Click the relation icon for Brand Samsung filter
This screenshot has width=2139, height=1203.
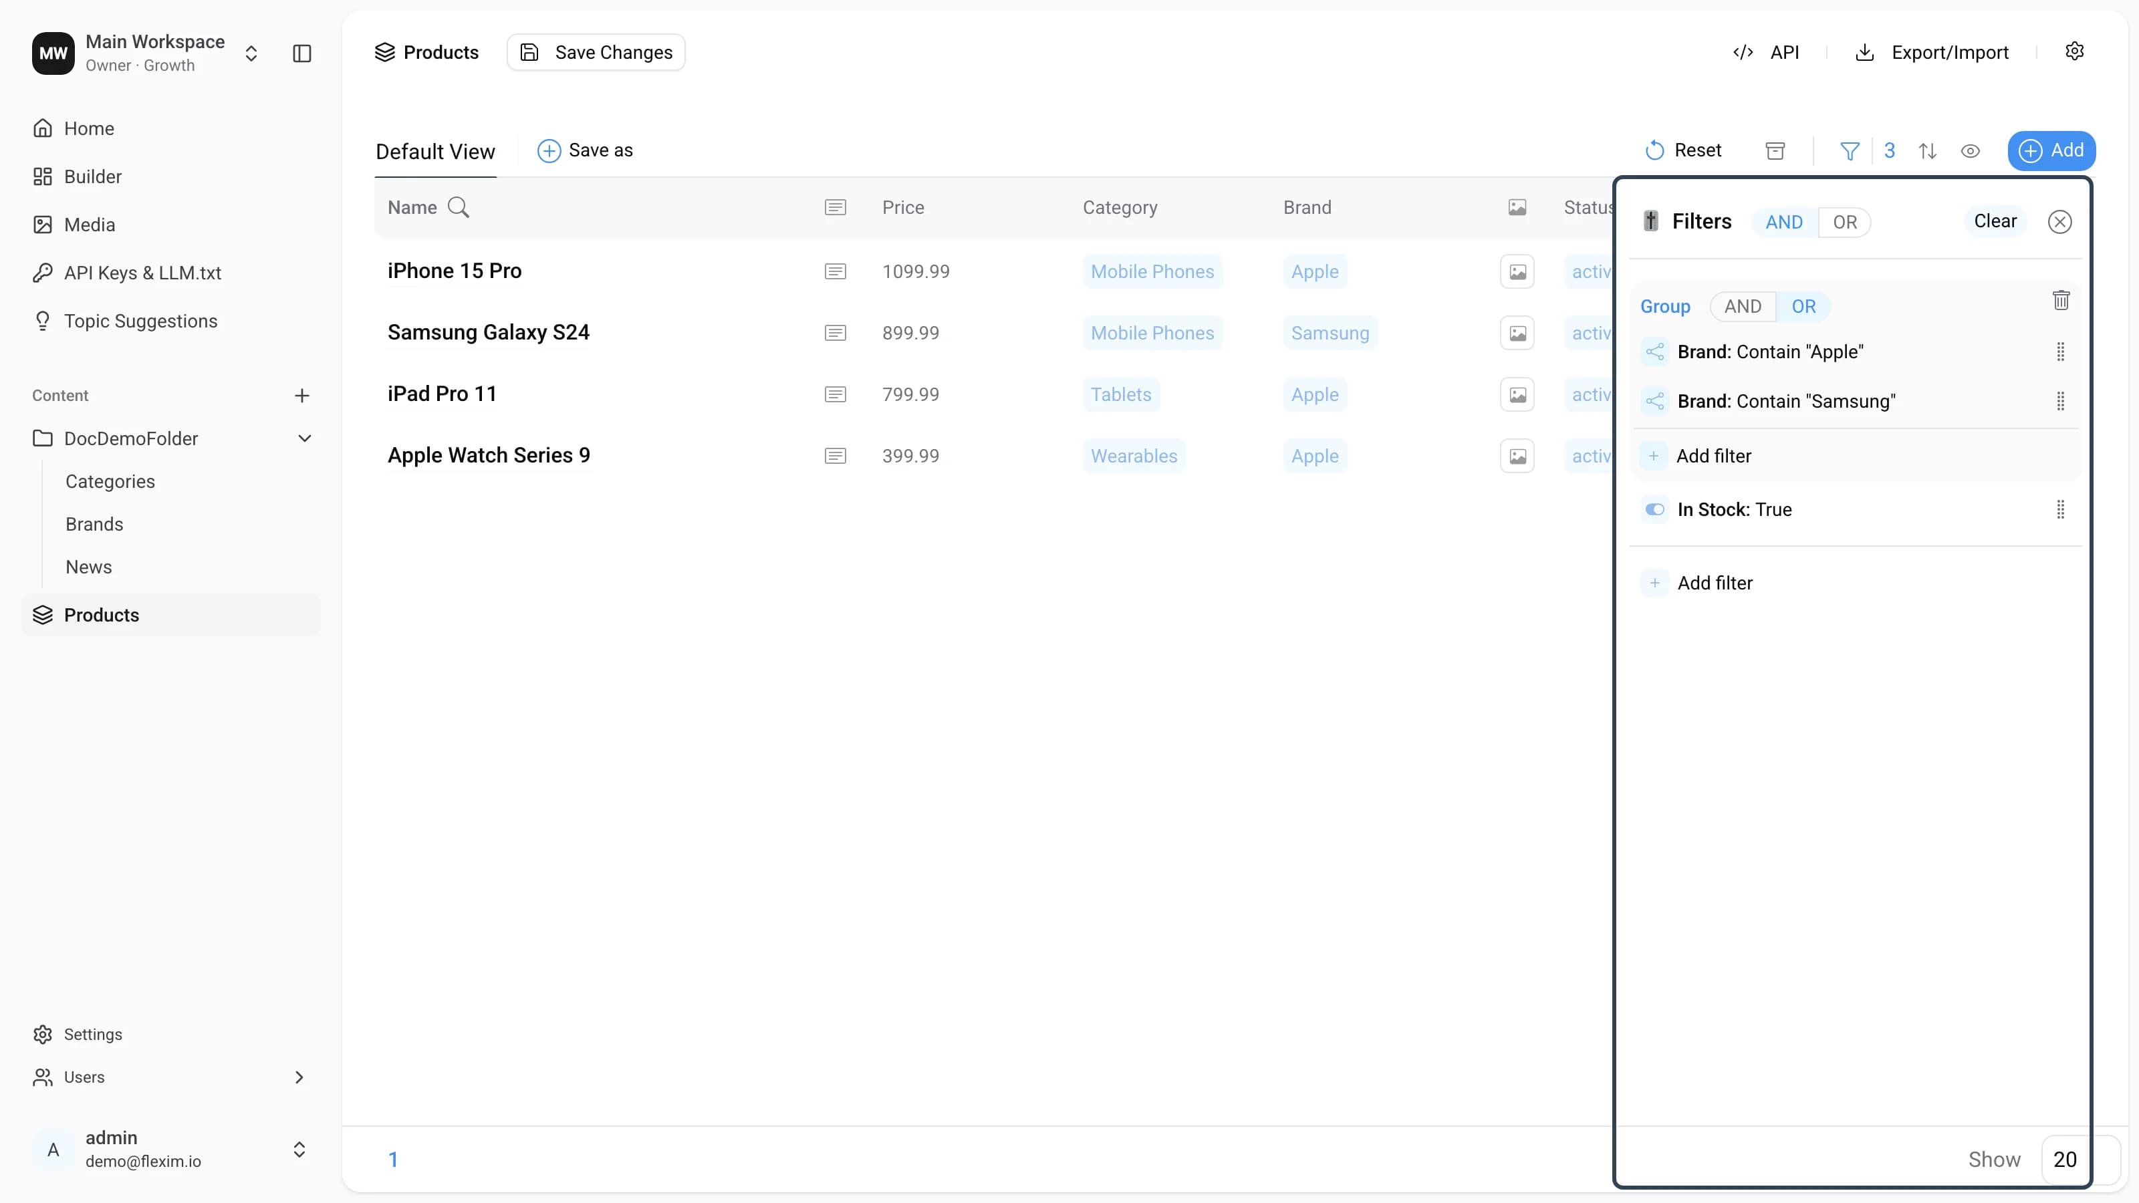1654,402
